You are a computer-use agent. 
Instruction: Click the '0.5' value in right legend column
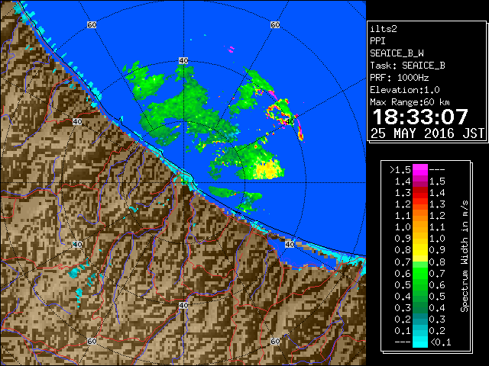click(437, 297)
